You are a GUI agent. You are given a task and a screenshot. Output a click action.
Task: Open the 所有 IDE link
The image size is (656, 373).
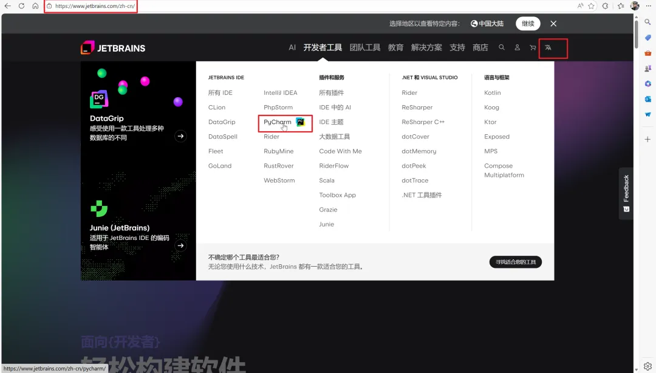click(220, 92)
